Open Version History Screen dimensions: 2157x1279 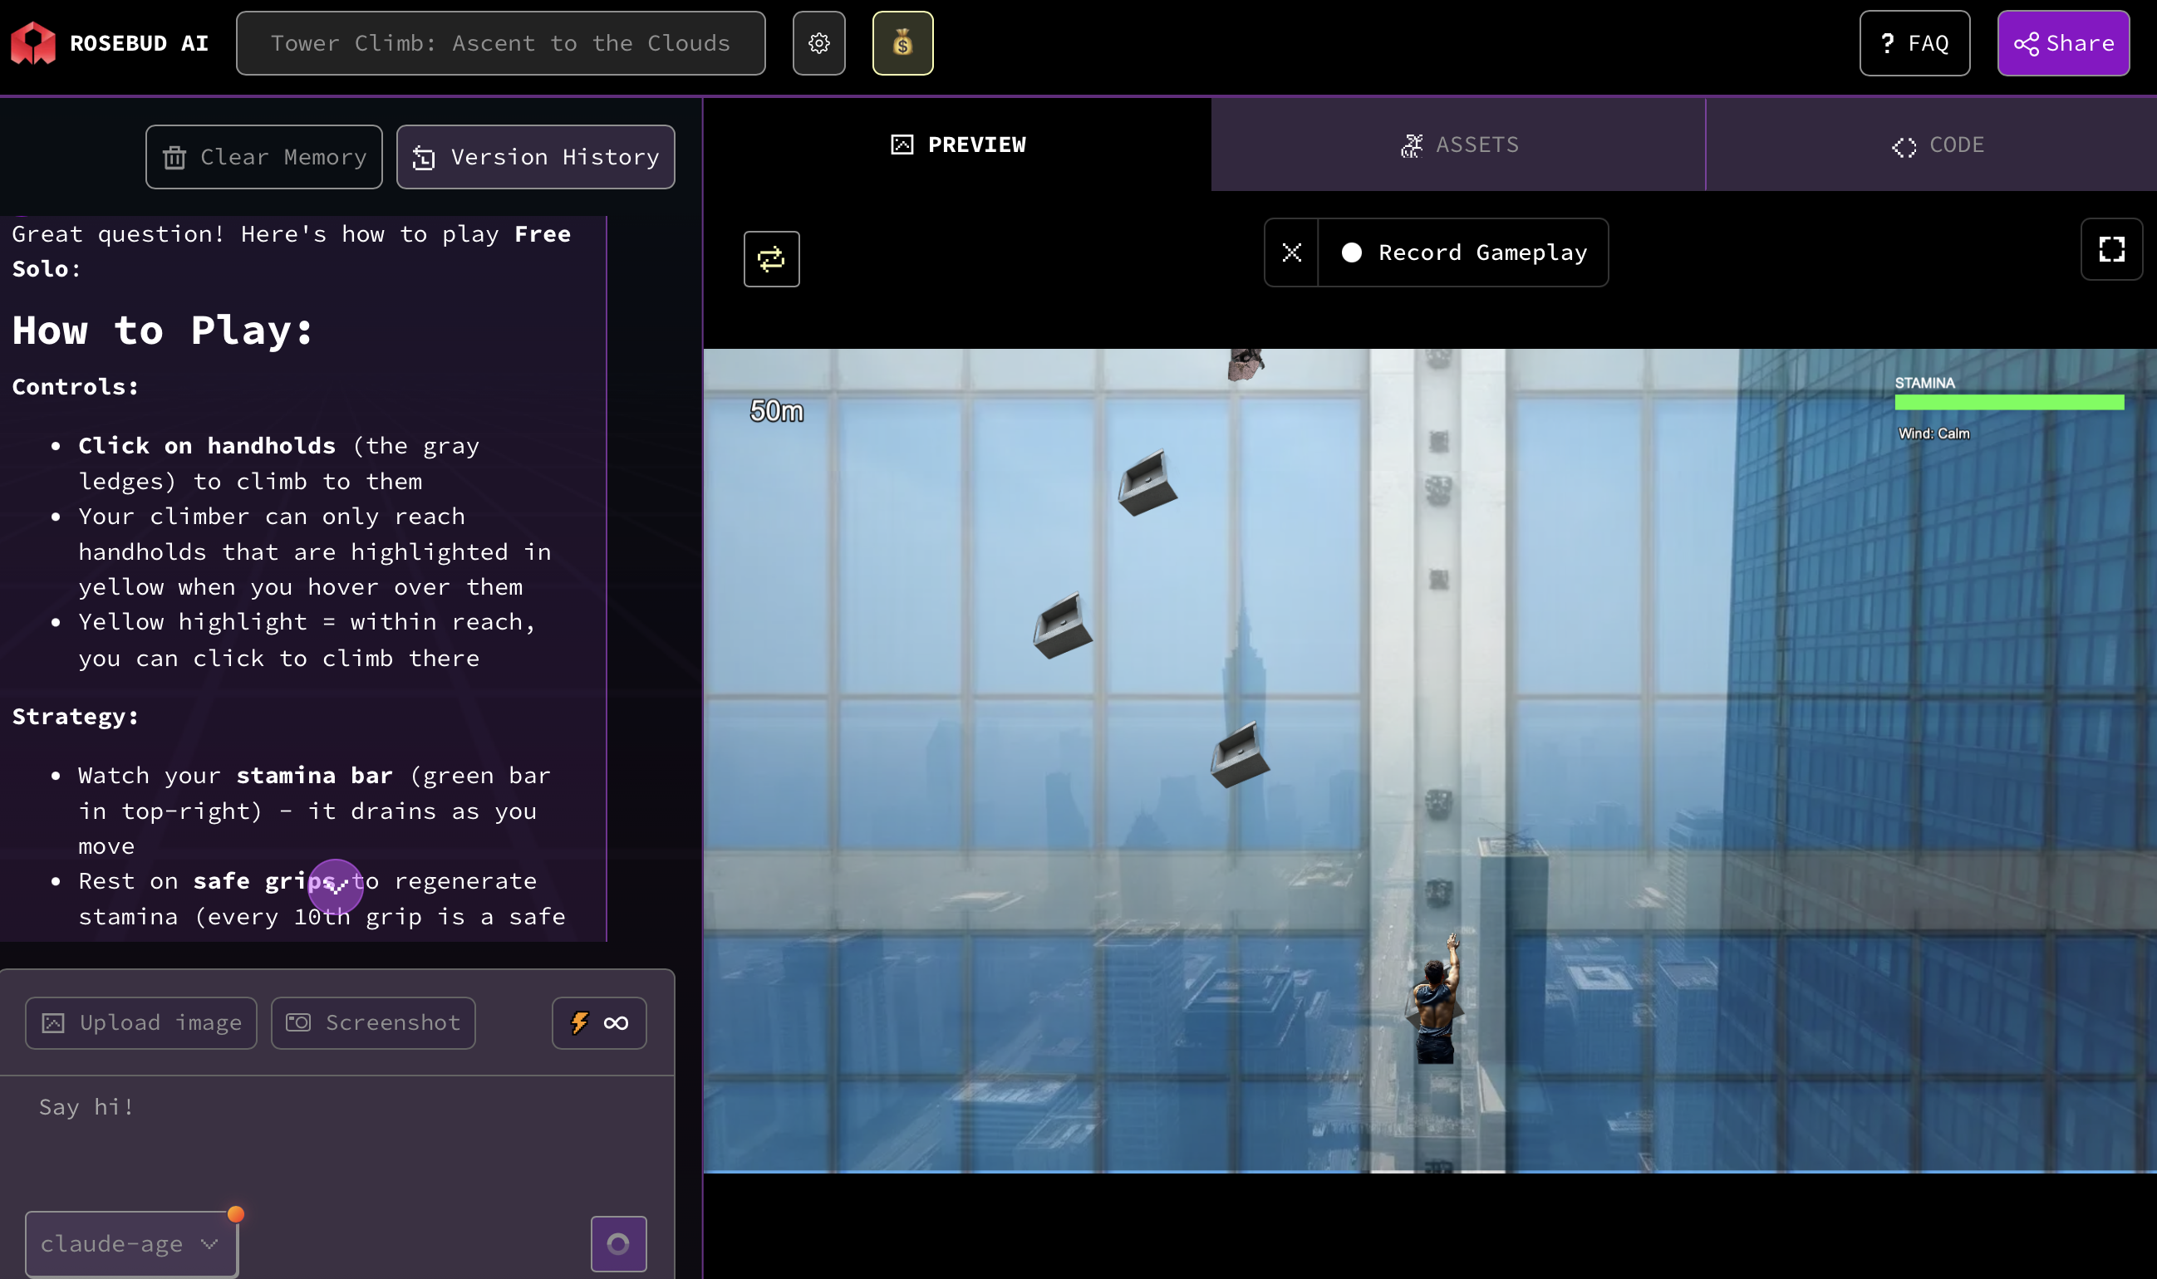pos(534,157)
